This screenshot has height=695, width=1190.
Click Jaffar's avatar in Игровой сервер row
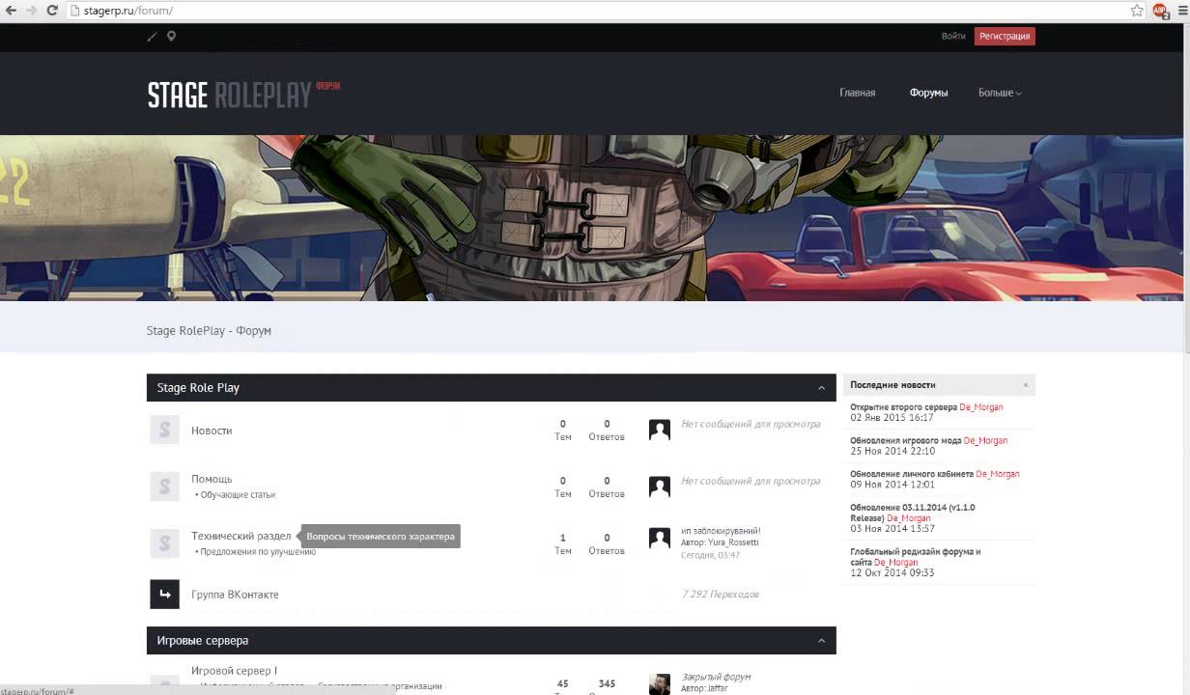660,683
